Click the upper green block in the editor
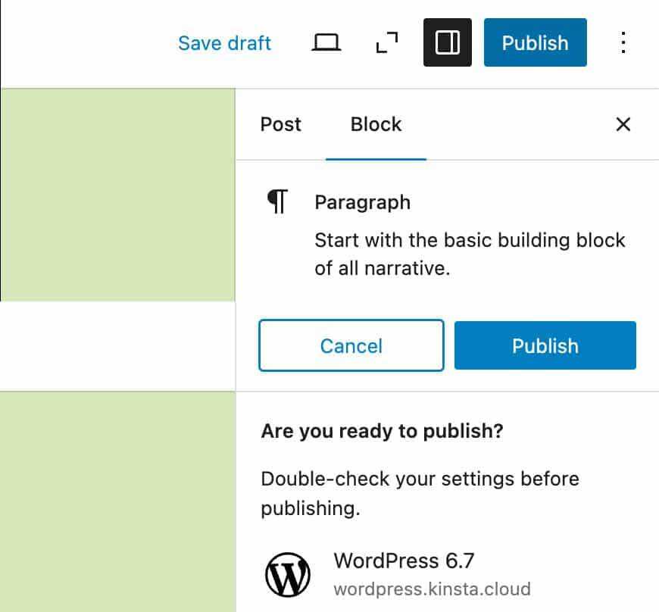Screen dimensions: 659x612 tap(117, 194)
